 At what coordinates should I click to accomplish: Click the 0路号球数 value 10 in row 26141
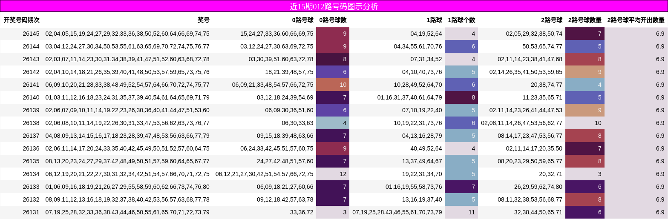333,85
